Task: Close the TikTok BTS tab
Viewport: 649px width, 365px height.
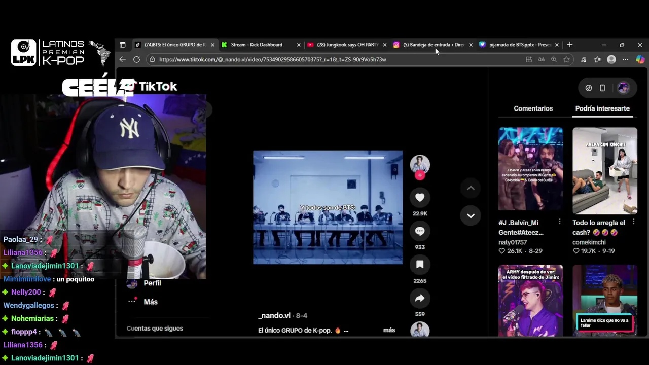Action: click(x=212, y=45)
